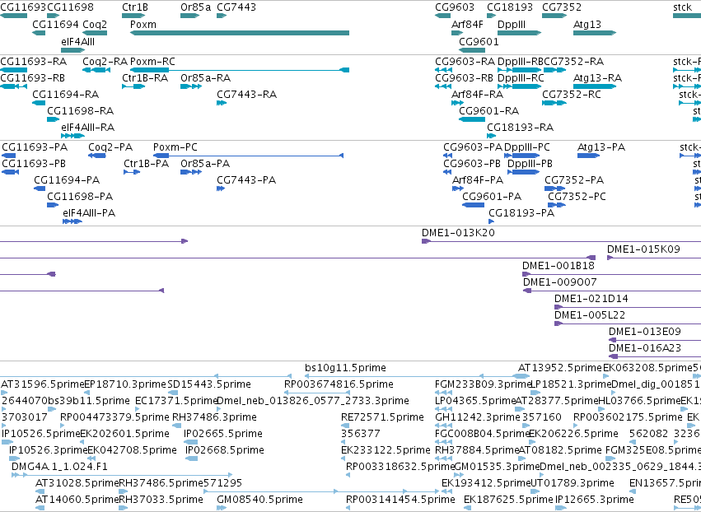The width and height of the screenshot is (701, 512).
Task: Click the eIF4AIII gene label
Action: [x=77, y=41]
